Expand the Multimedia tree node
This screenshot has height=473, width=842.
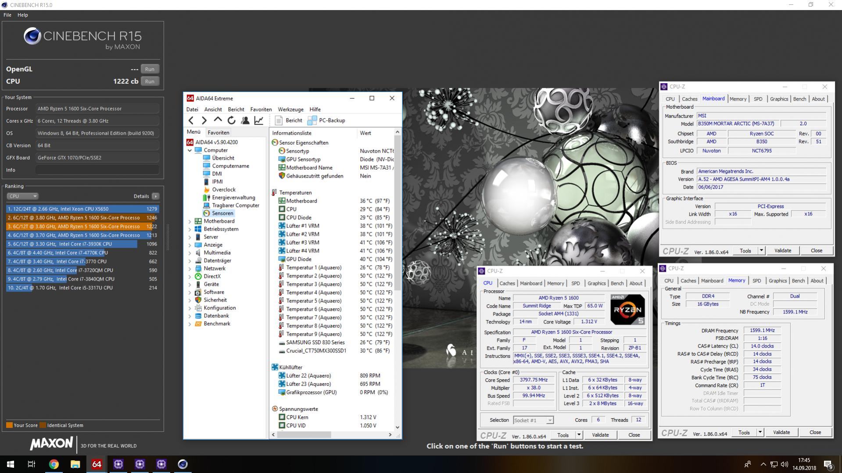(x=190, y=253)
